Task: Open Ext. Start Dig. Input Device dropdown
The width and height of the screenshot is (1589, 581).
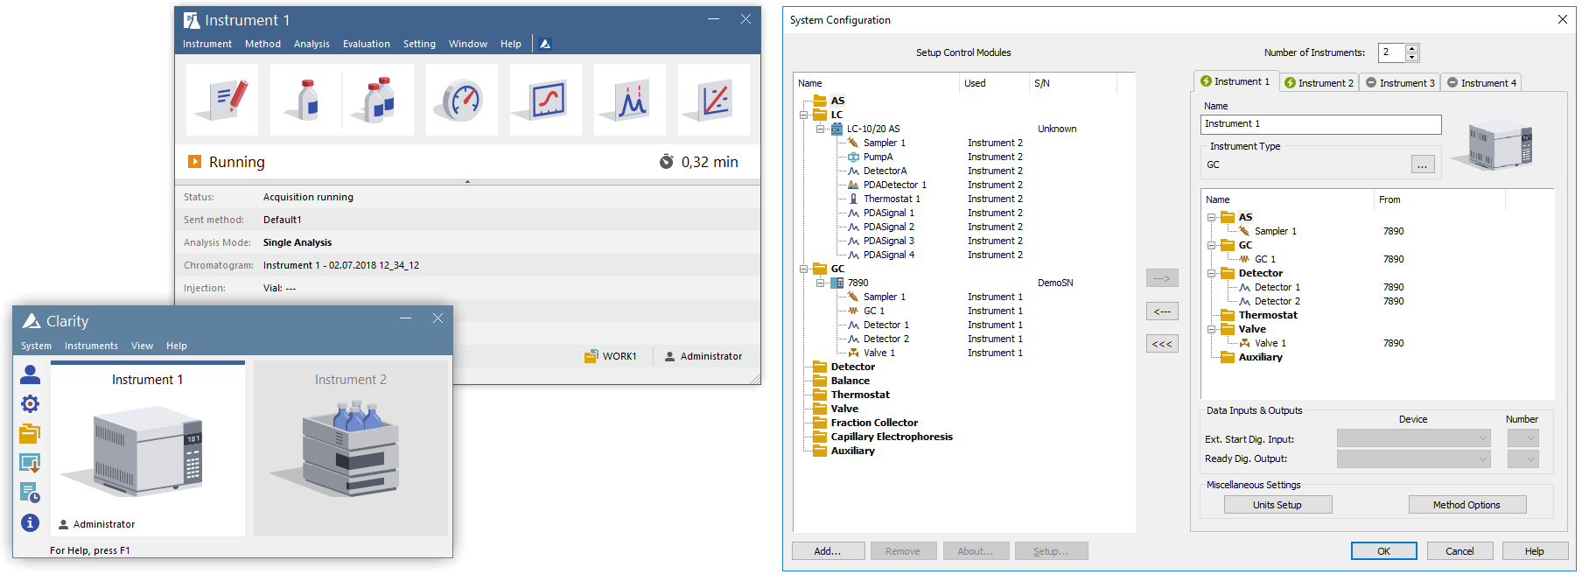Action: click(x=1413, y=438)
